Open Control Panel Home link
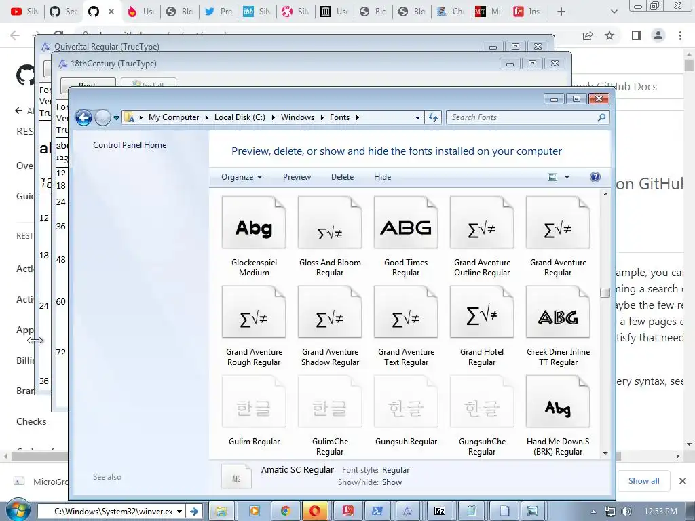 pos(130,145)
